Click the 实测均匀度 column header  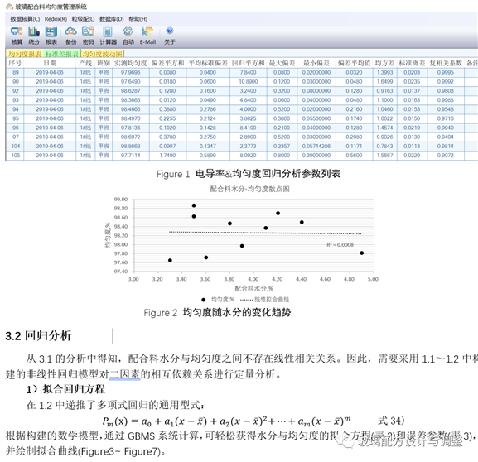pos(130,63)
